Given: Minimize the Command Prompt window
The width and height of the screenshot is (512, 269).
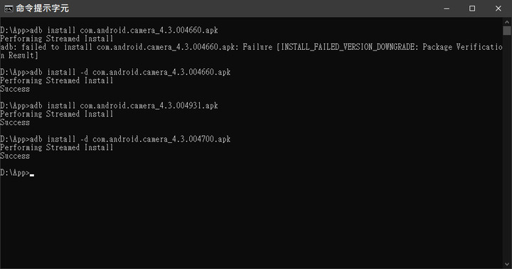Looking at the screenshot, I should [447, 9].
